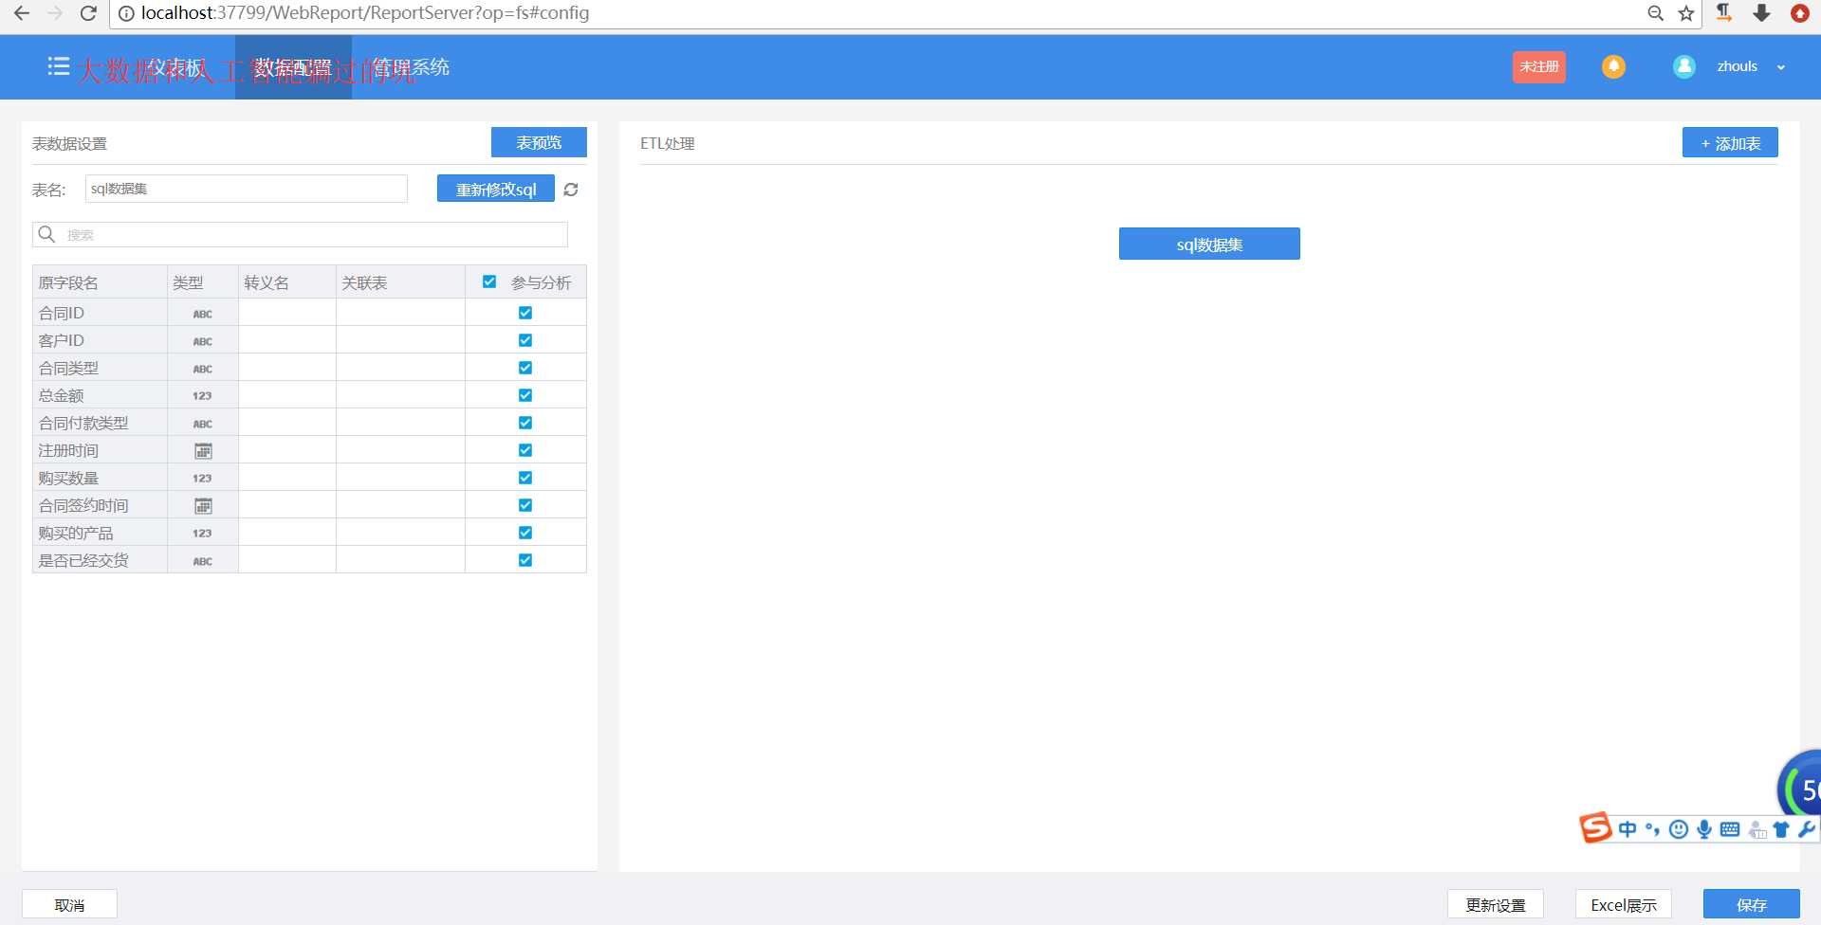Viewport: 1821px width, 925px height.
Task: Click the browser forward arrow
Action: pyautogui.click(x=55, y=13)
